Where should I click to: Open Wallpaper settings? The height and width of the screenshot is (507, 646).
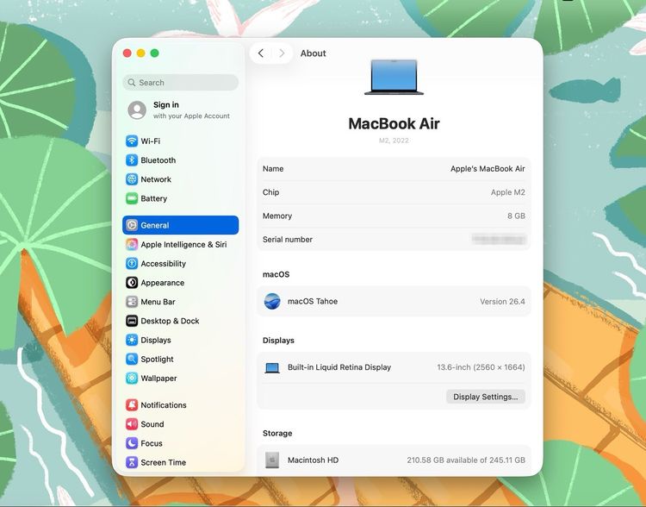[x=181, y=378]
